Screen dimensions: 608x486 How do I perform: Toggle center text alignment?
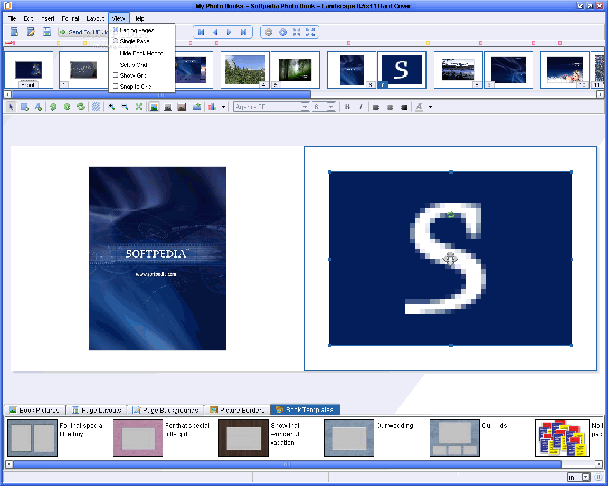pos(390,107)
